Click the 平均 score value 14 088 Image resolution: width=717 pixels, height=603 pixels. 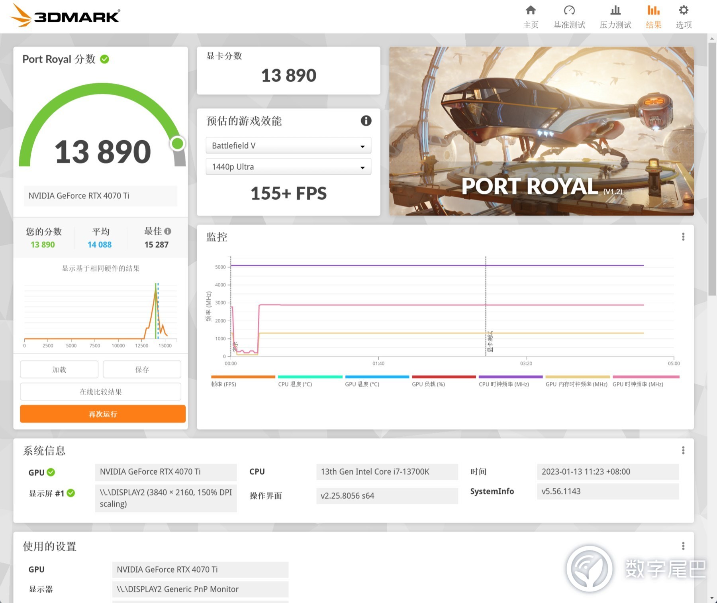click(100, 245)
